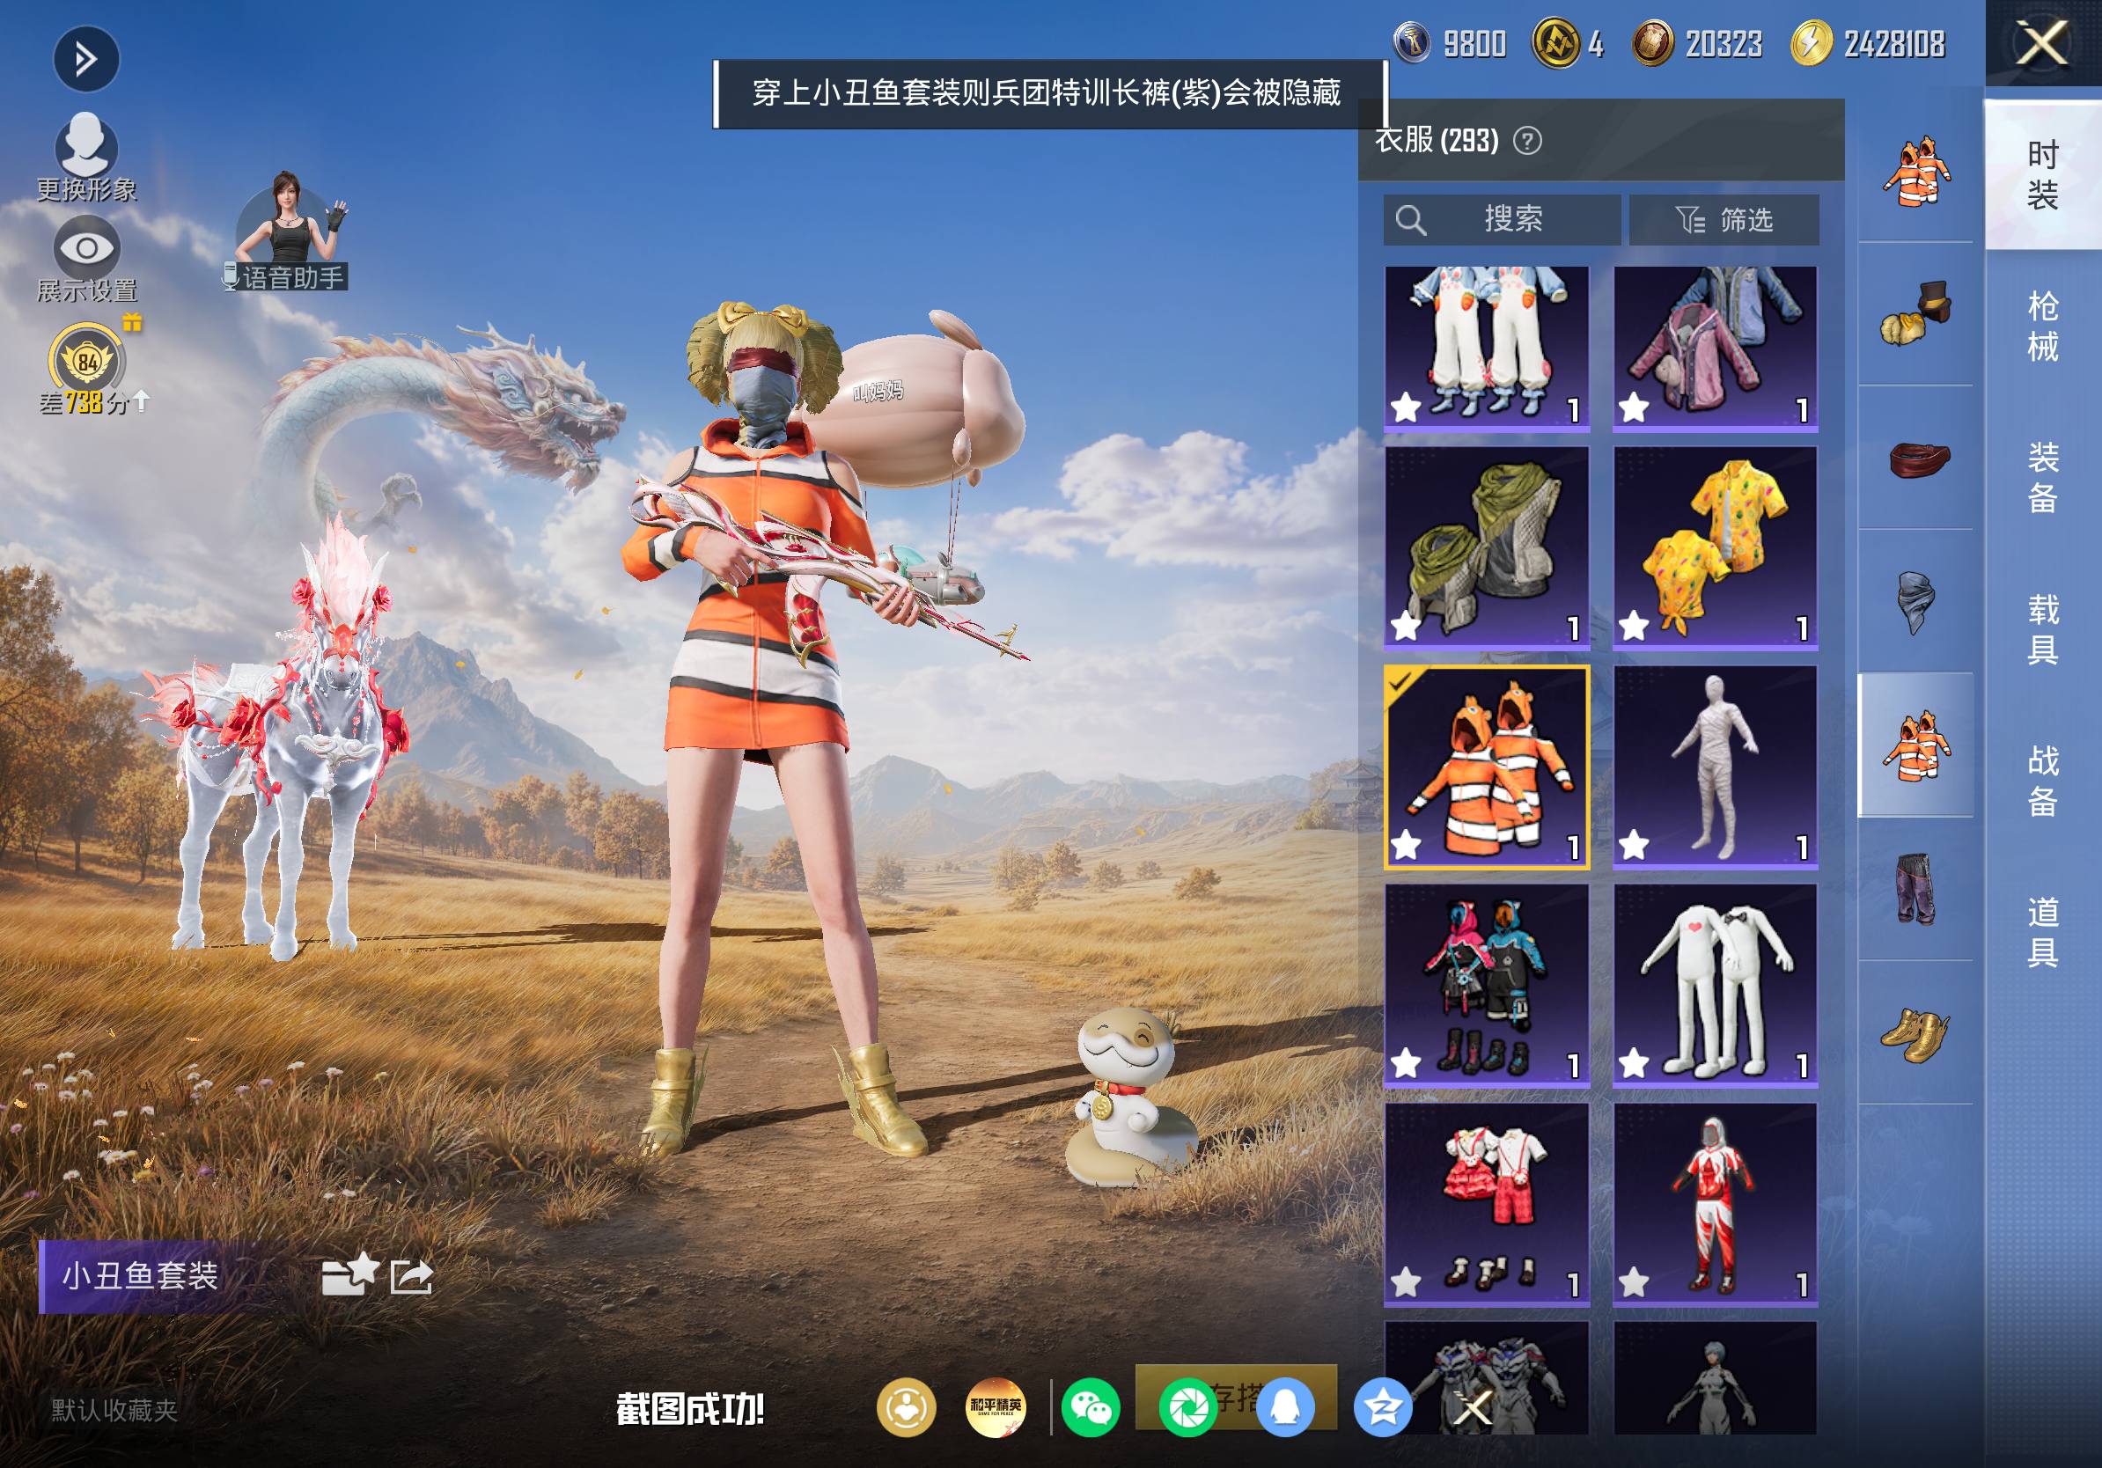Dismiss the screenshot share bar X
The height and width of the screenshot is (1468, 2102).
tap(1474, 1407)
